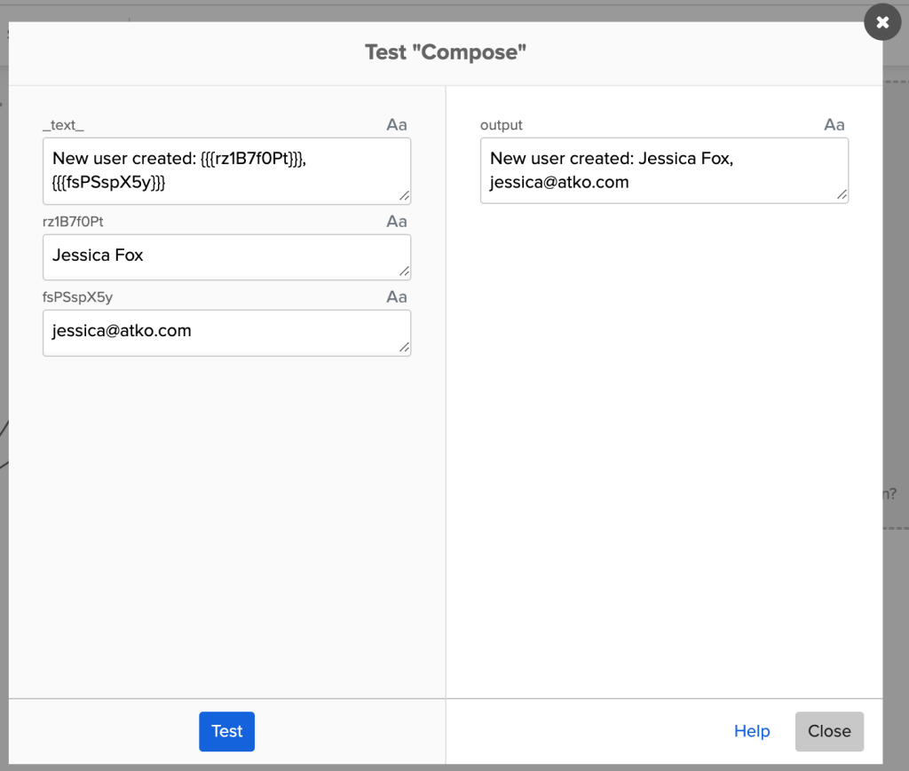Click the resize handle of the _text_ box
This screenshot has height=771, width=909.
coord(404,196)
